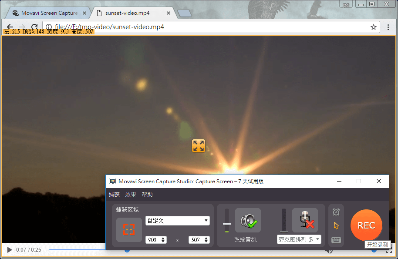Viewport: 398px width, 259px height.
Task: Click the system audio speaker icon
Action: point(247,220)
